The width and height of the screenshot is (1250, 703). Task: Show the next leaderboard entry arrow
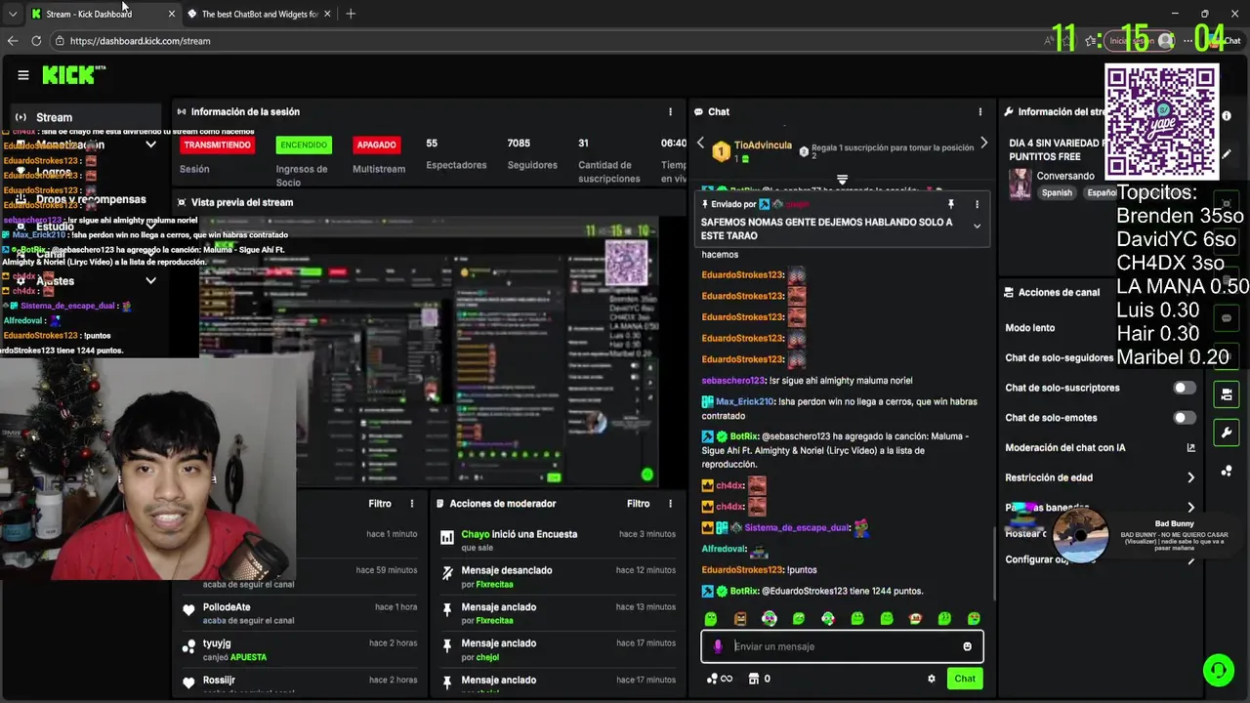[x=983, y=144]
